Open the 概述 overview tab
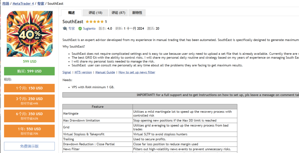299x153 pixels. click(71, 13)
